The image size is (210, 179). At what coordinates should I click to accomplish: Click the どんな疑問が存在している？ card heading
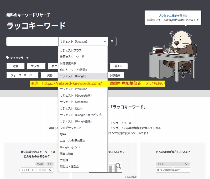coord(173,152)
